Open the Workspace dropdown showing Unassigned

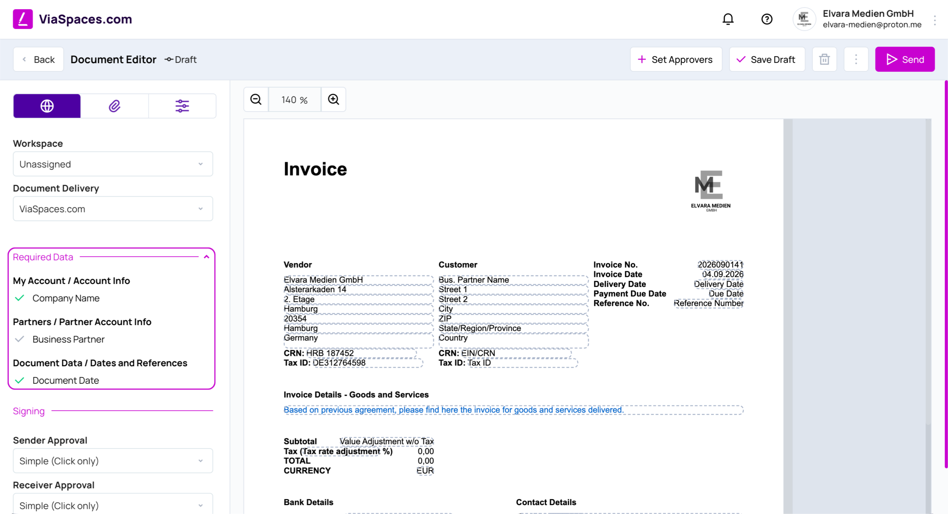113,164
